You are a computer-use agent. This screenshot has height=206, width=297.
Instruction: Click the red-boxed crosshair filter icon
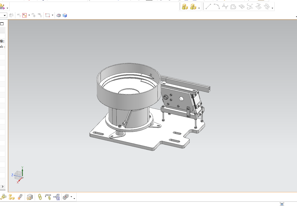click(24, 15)
